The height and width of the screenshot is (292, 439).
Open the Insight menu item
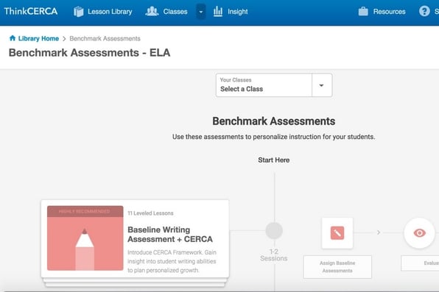(231, 12)
